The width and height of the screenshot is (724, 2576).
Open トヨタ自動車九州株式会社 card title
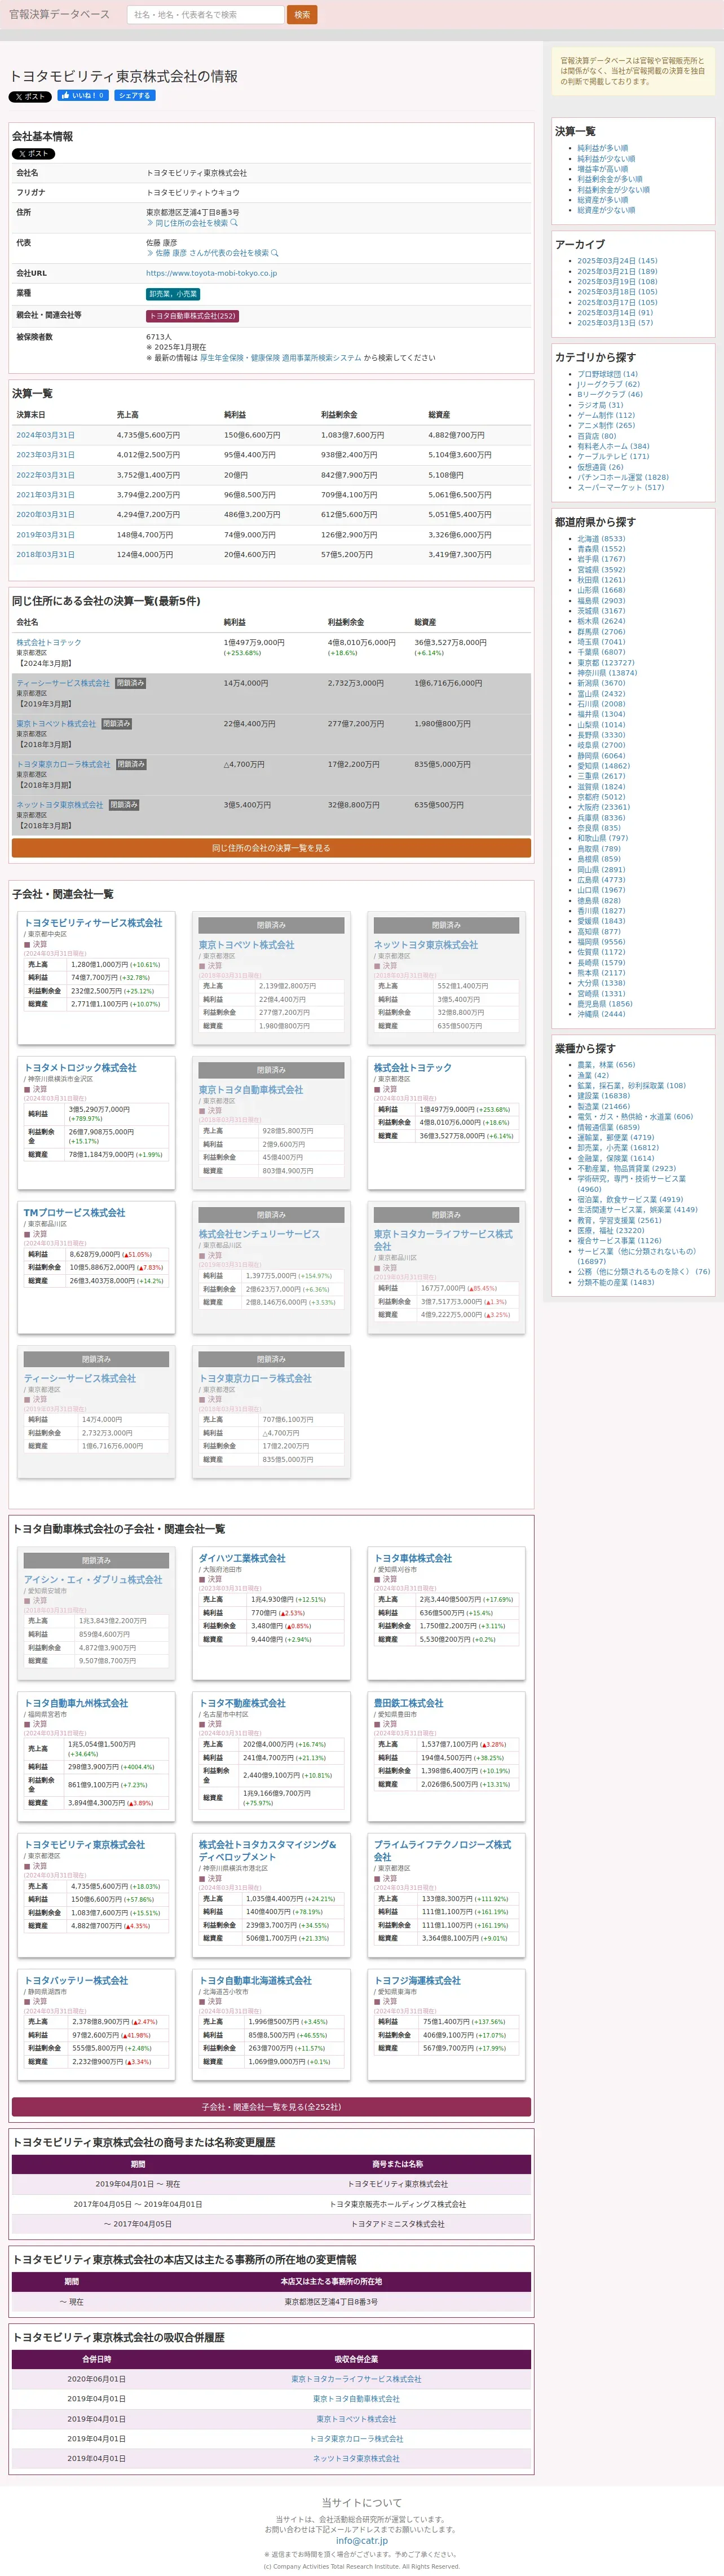pos(76,1703)
